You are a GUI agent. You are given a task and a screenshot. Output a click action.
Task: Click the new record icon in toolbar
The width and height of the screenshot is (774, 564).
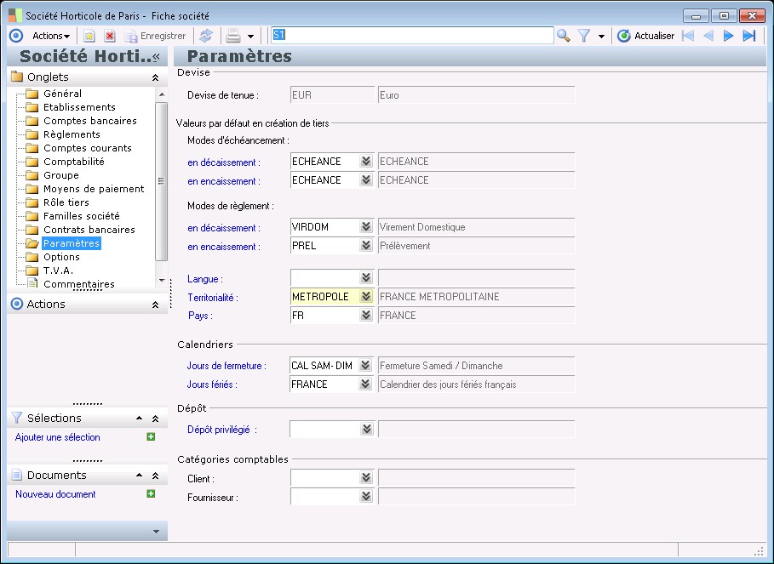pos(89,36)
